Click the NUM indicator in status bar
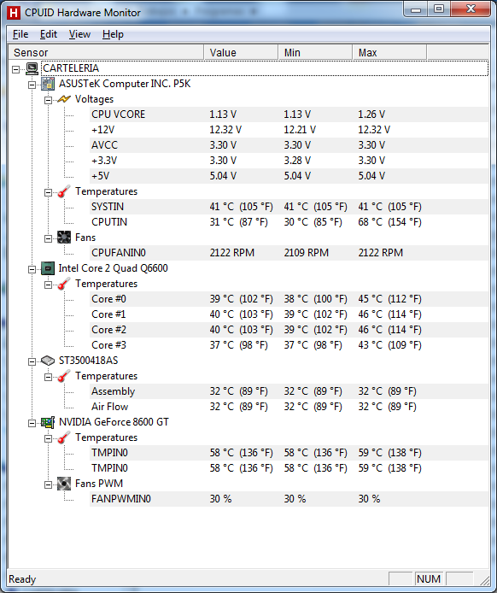 429,579
